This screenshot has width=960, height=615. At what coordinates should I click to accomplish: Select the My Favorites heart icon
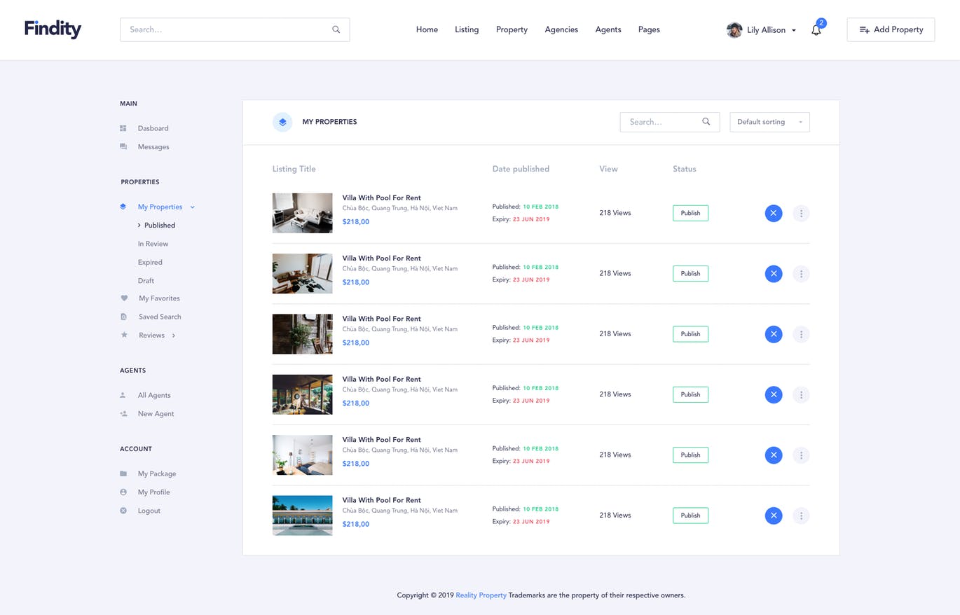[x=124, y=298]
